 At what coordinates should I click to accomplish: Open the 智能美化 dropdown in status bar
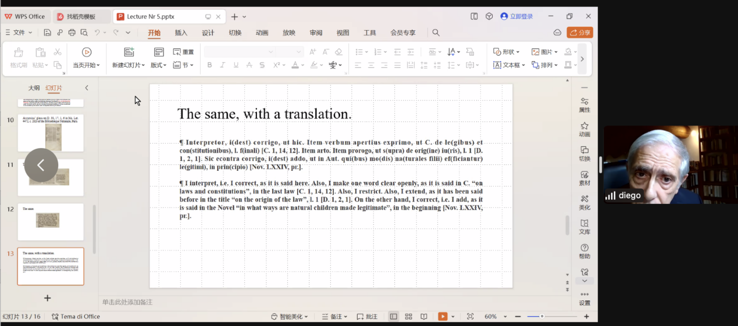(291, 317)
